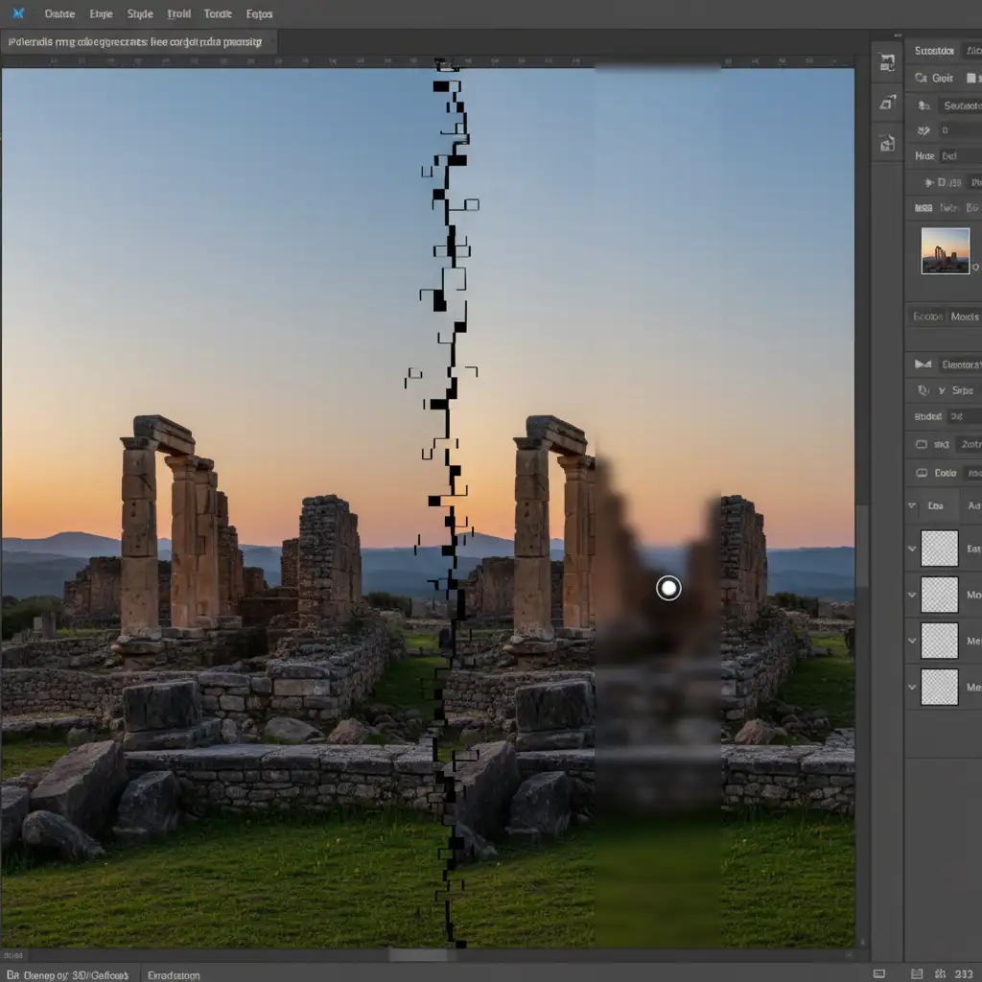The height and width of the screenshot is (982, 982).
Task: Switch to the 'Modis' panel tab
Action: [x=964, y=316]
